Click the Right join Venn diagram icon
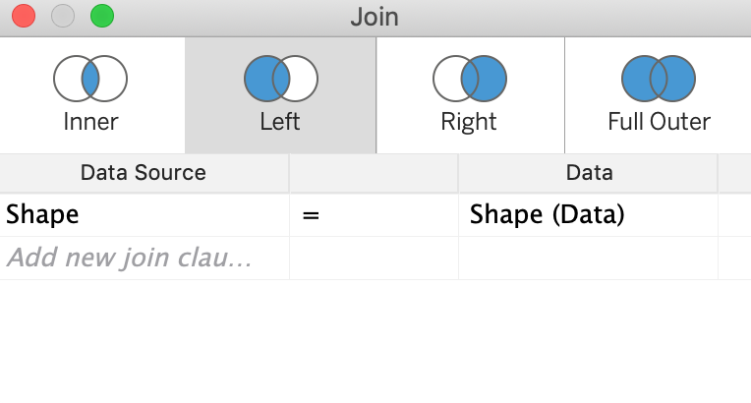The height and width of the screenshot is (403, 751). point(470,79)
